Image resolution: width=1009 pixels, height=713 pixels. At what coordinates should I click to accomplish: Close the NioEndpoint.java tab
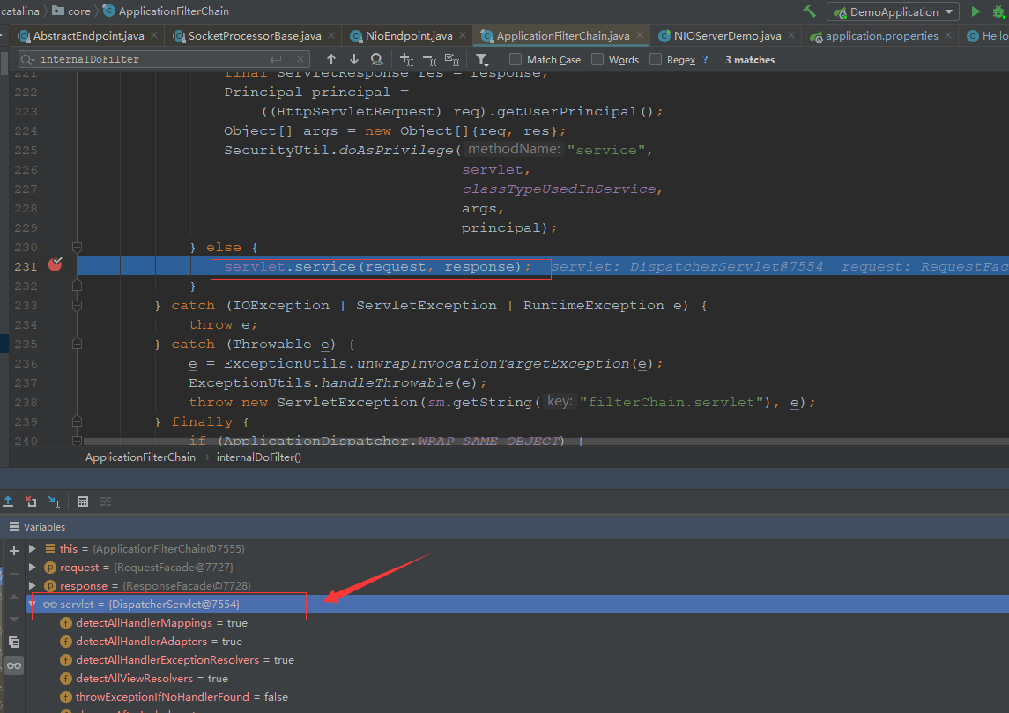(463, 36)
